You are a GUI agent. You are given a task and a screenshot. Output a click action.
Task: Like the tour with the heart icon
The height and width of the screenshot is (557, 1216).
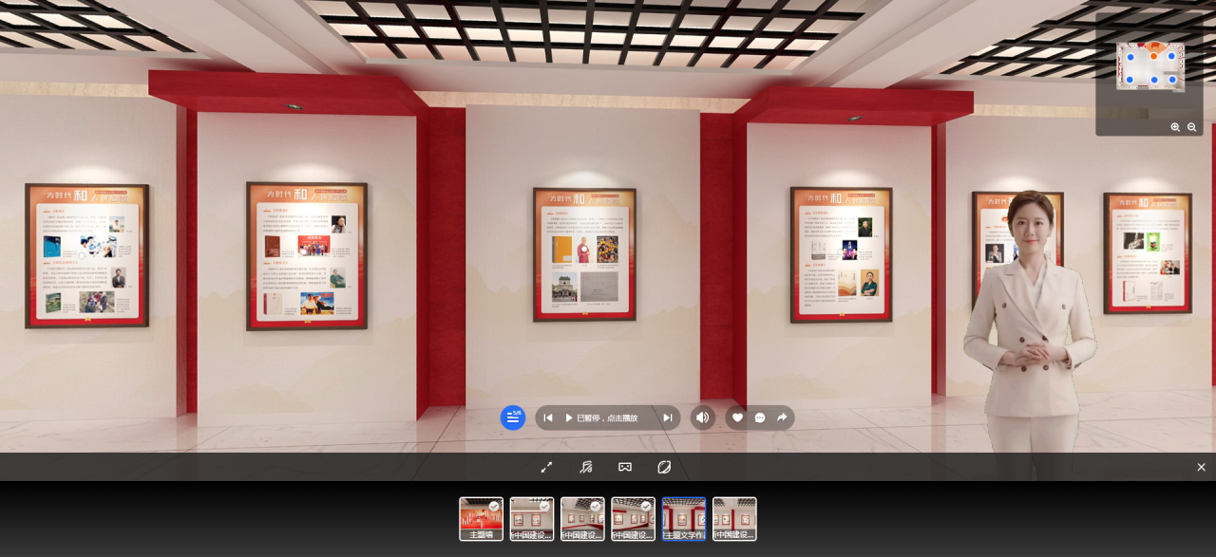[x=737, y=418]
